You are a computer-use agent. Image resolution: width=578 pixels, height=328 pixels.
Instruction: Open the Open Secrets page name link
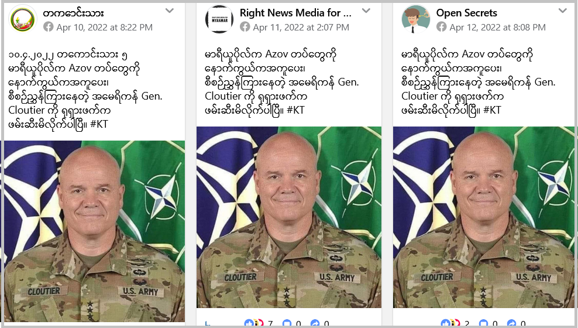(x=467, y=13)
